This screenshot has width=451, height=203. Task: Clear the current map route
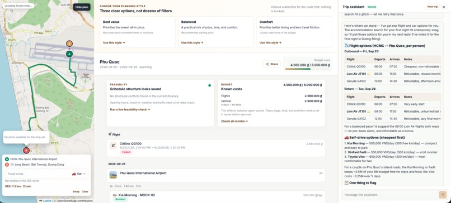click(x=85, y=191)
